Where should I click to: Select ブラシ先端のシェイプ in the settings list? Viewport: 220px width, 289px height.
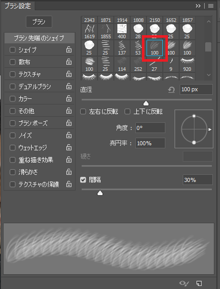pos(39,38)
